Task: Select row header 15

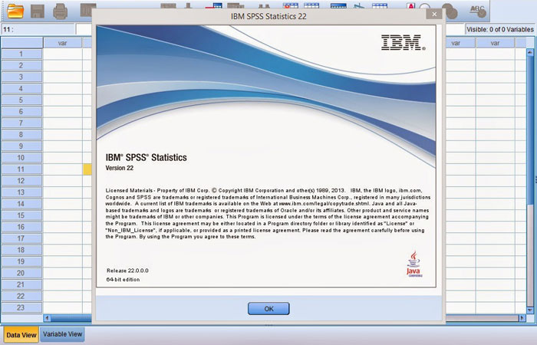Action: [x=21, y=215]
